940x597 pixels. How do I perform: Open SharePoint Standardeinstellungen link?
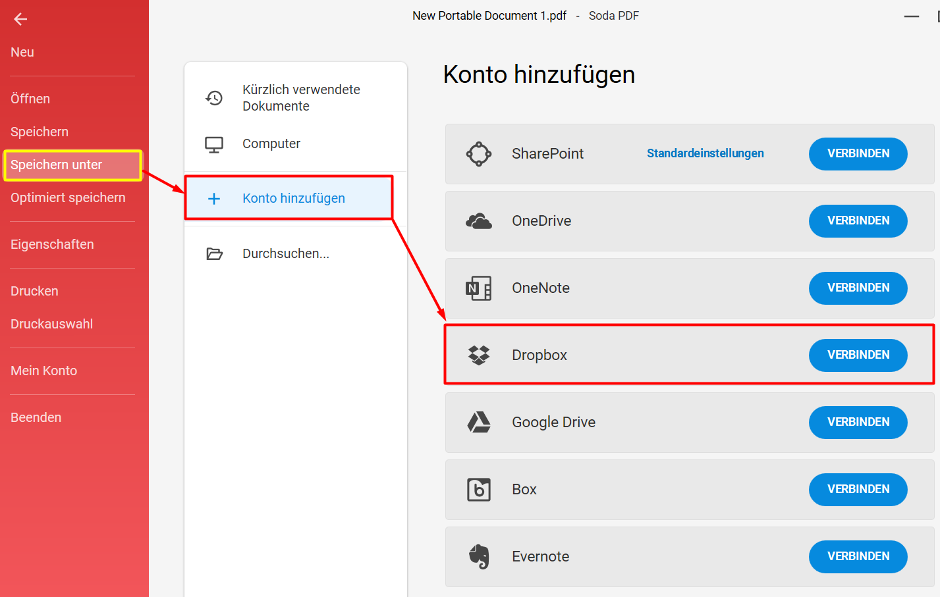click(705, 153)
